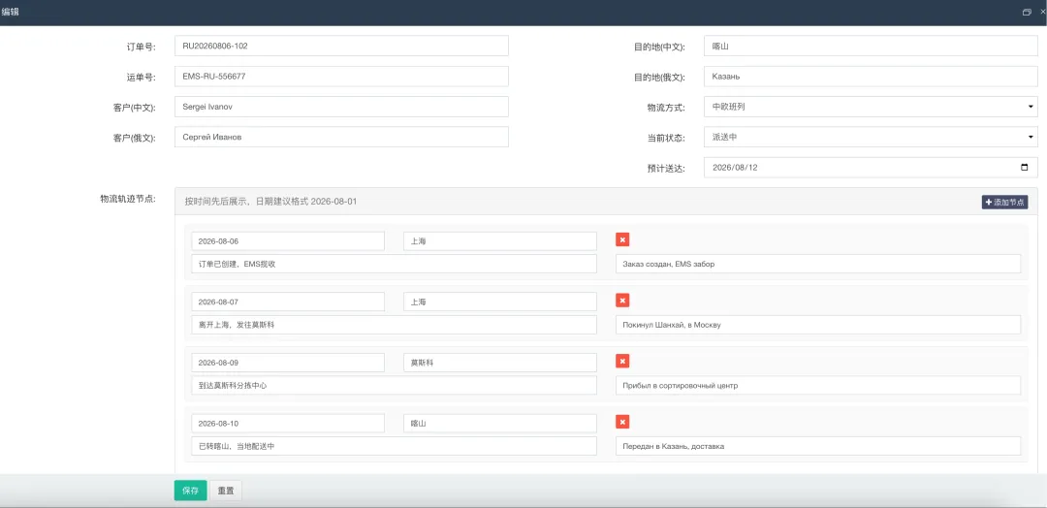Edit description 到达莫斯科分拣中心
Viewport: 1047px width, 508px height.
[x=394, y=385]
